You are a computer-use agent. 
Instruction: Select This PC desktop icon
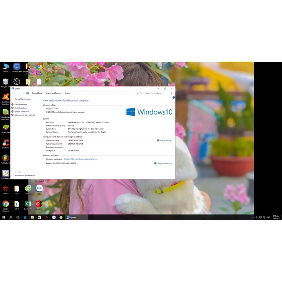point(6,68)
